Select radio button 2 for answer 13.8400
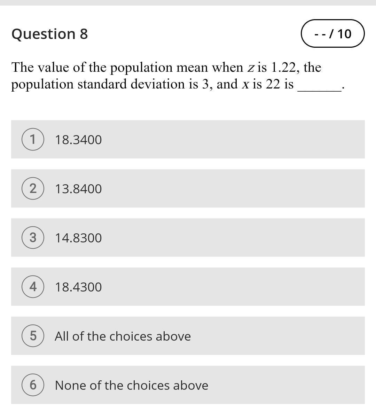Image resolution: width=376 pixels, height=419 pixels. pos(33,188)
